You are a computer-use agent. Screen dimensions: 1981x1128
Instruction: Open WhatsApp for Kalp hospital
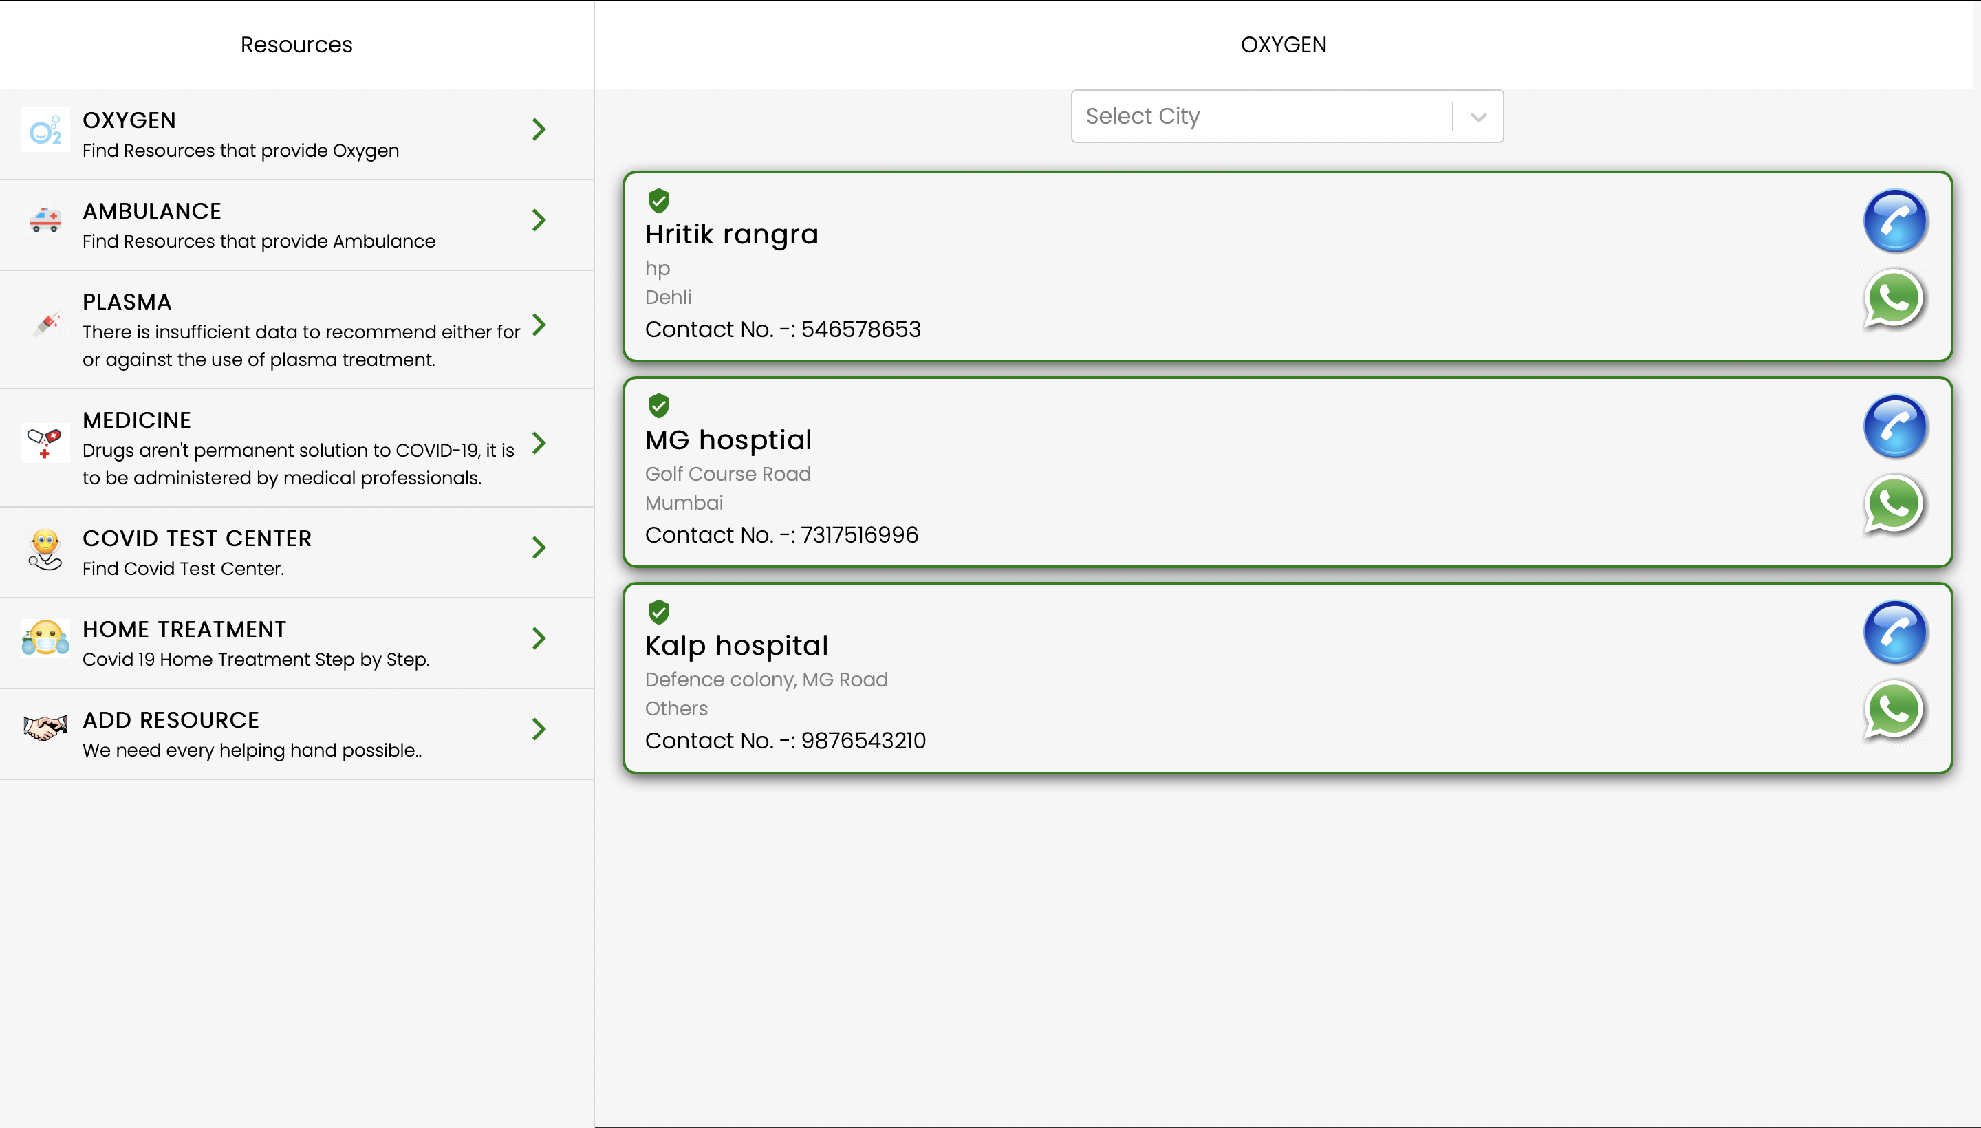tap(1894, 711)
